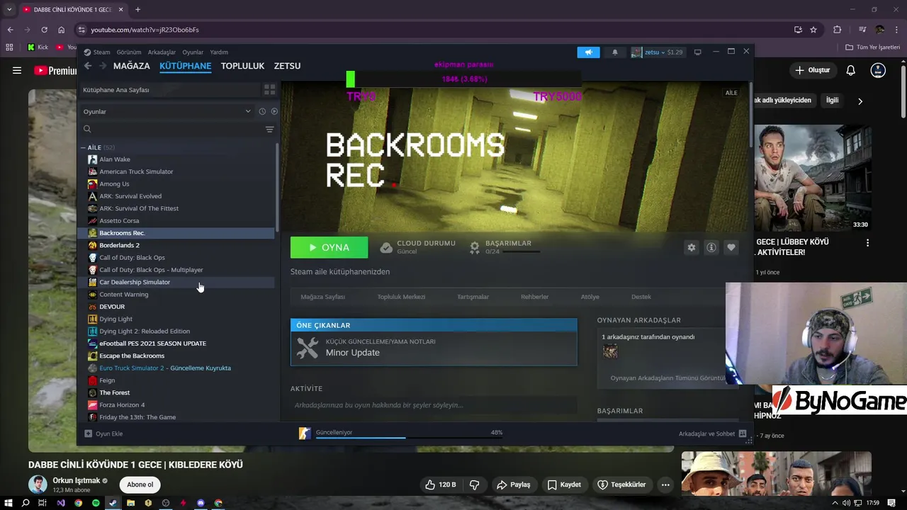Open more actions menu below video
The height and width of the screenshot is (510, 907).
665,484
